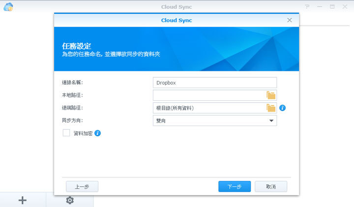
Task: Go back with the 上一步 button
Action: [x=82, y=187]
